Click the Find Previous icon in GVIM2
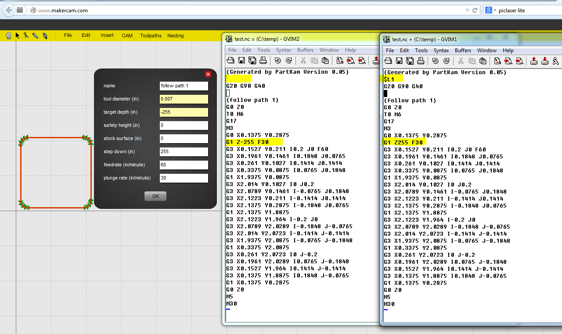 (361, 61)
